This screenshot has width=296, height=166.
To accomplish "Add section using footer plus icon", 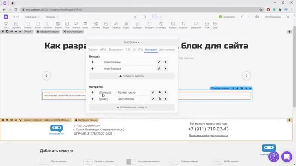I will coord(290,120).
